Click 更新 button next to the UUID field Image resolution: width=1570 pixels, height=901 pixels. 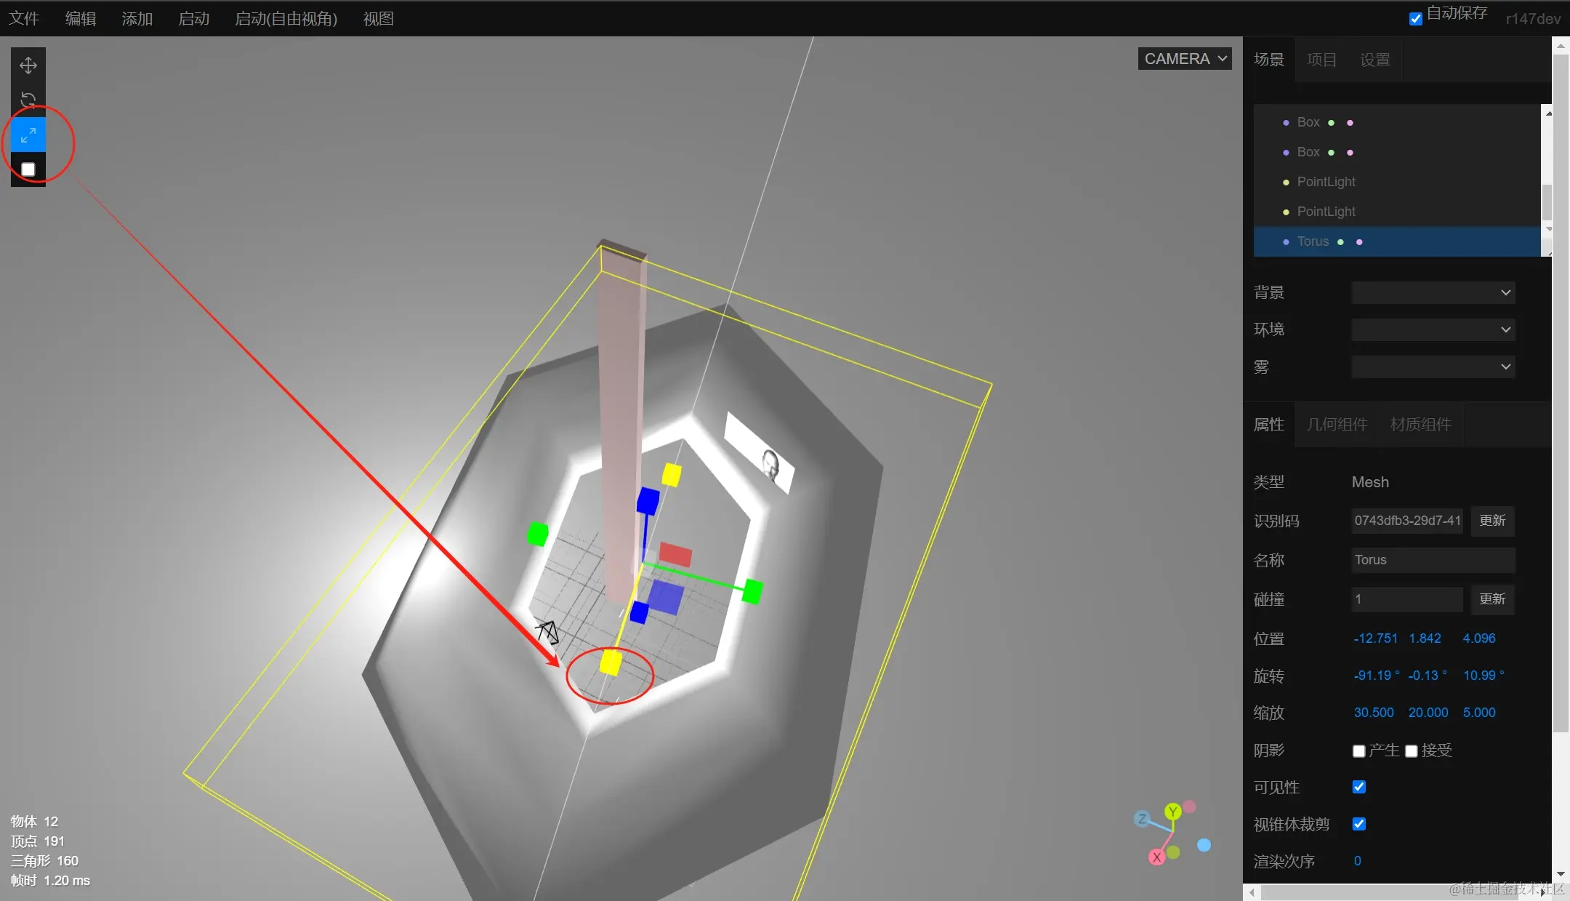pyautogui.click(x=1492, y=521)
